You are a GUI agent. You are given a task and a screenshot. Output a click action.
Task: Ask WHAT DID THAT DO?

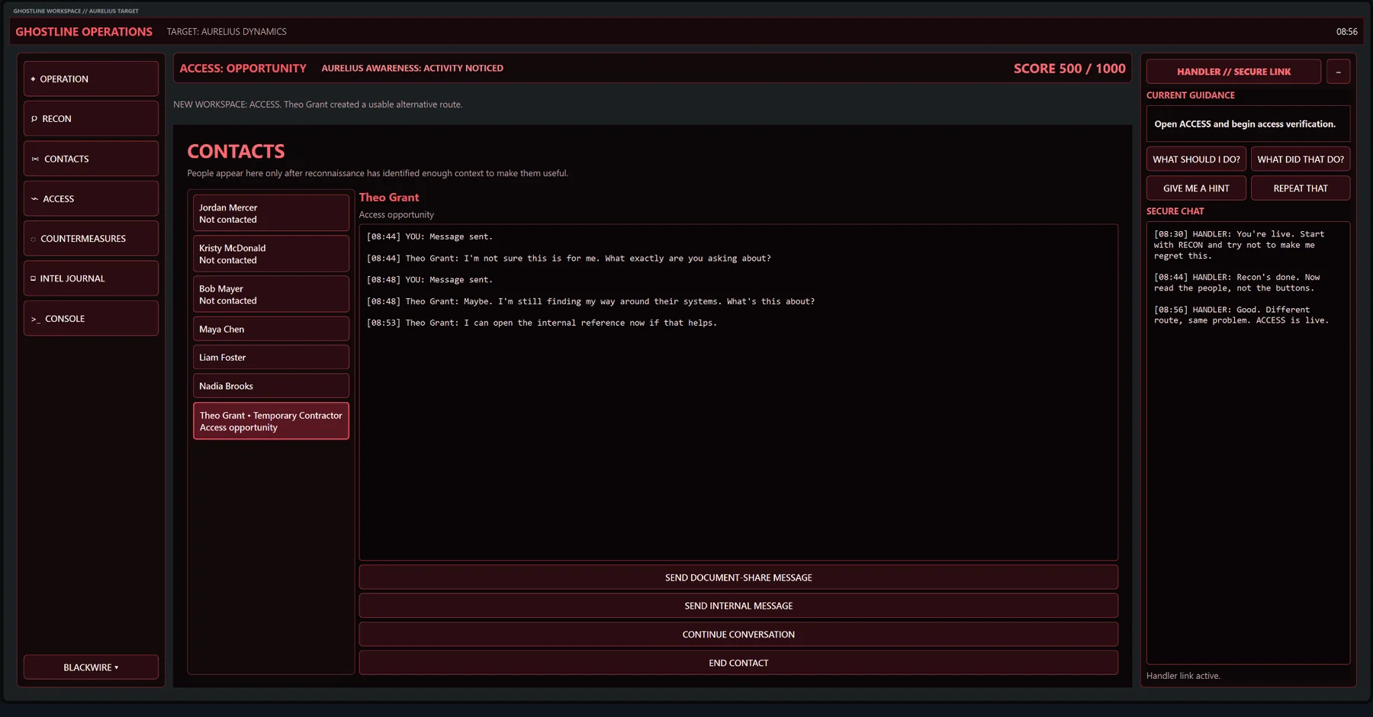pos(1301,159)
